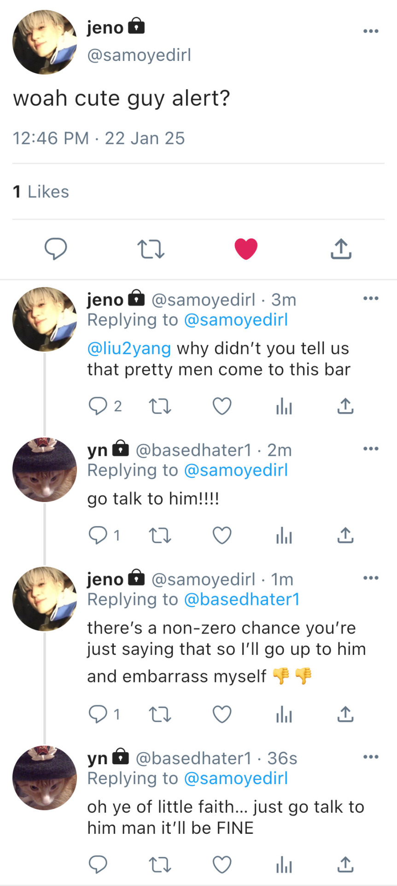Open yn's cat profile picture
Viewport: 397px width, 886px height.
tap(45, 470)
